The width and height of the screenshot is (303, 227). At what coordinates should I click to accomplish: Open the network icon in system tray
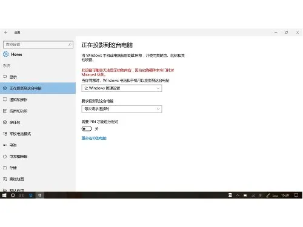pyautogui.click(x=253, y=196)
